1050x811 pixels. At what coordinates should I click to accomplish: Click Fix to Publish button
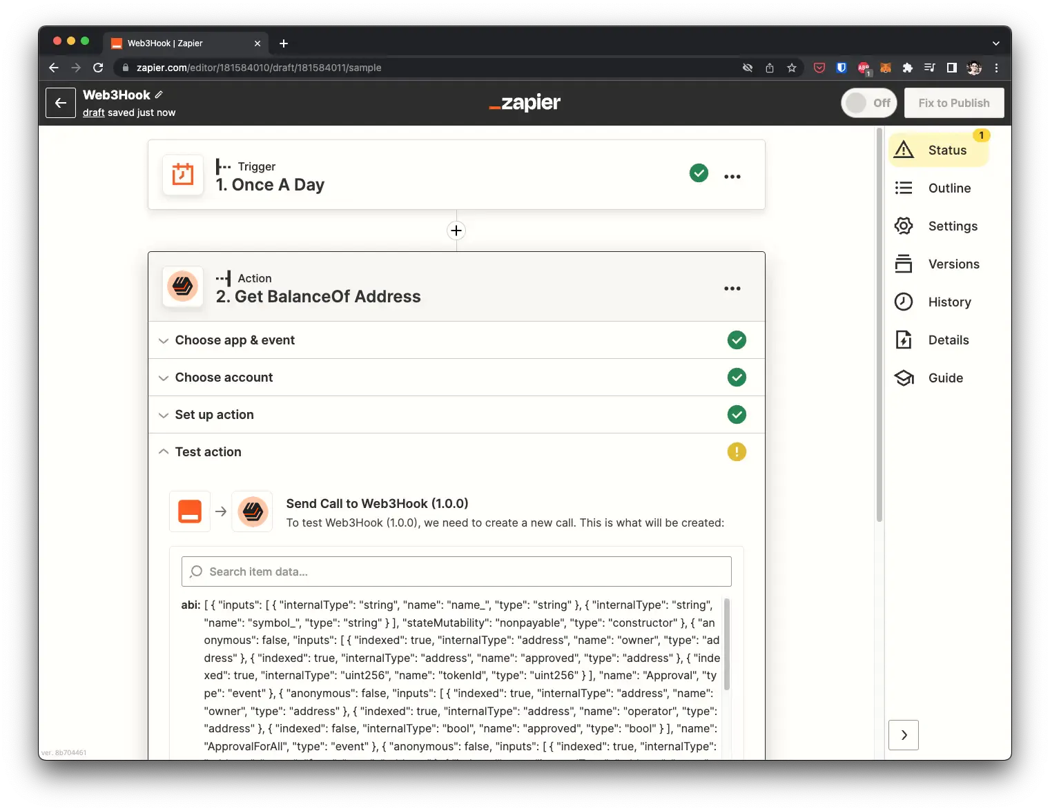tap(954, 103)
